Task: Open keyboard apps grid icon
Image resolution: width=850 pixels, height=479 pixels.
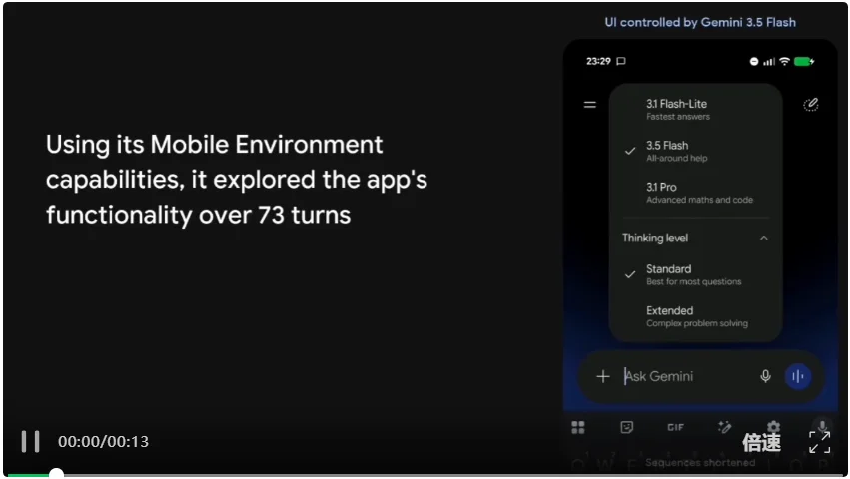Action: (578, 427)
